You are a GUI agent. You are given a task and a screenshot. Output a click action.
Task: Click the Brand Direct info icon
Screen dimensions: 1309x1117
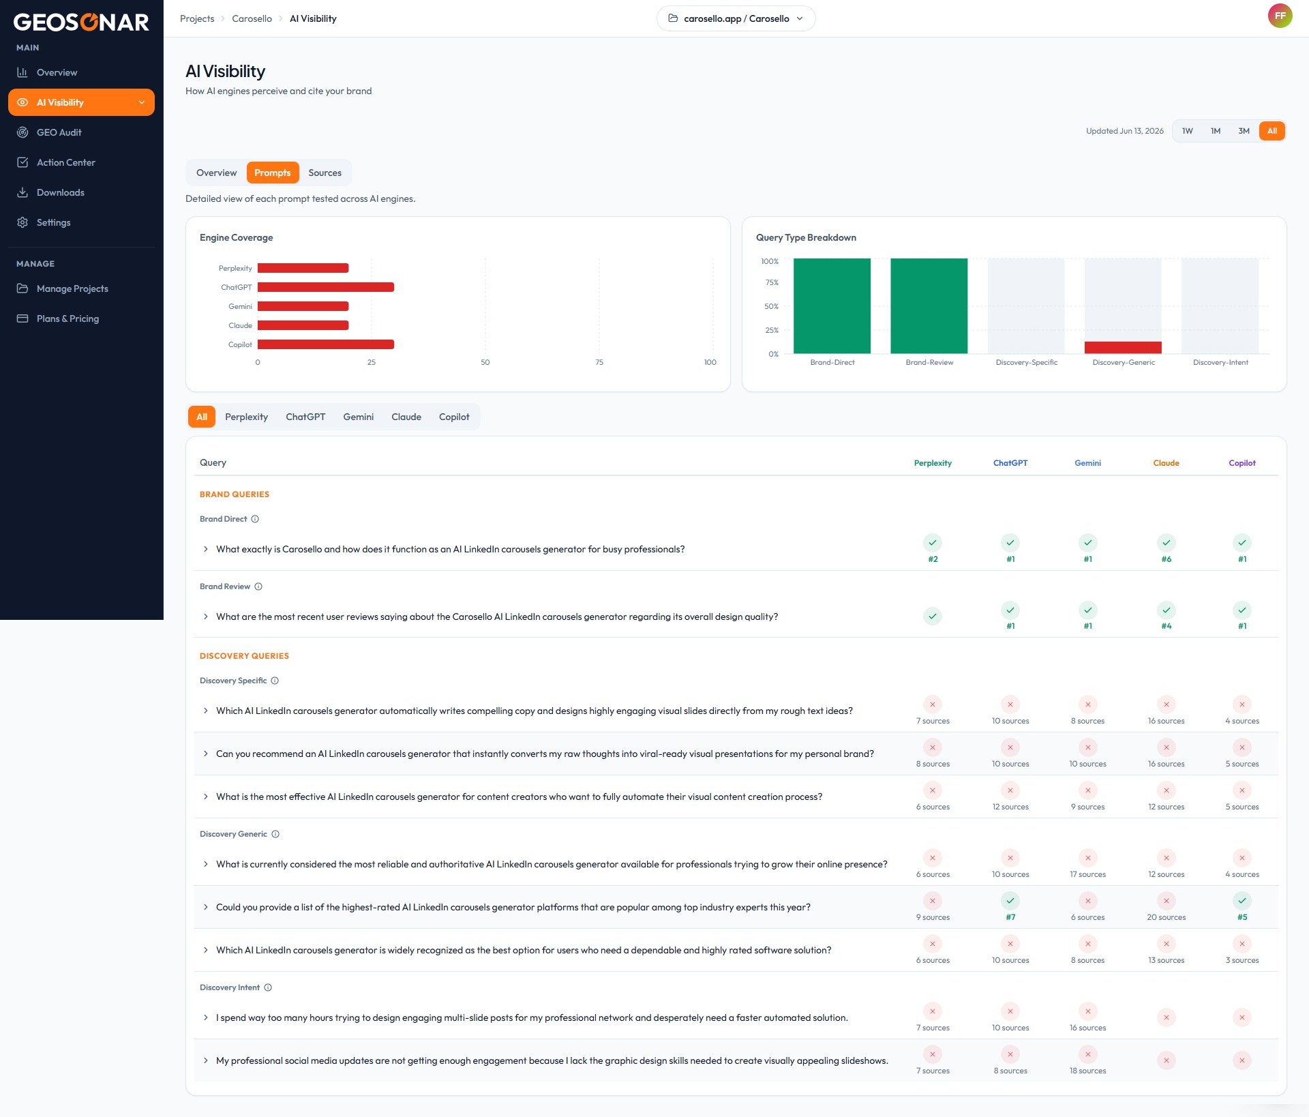(255, 519)
